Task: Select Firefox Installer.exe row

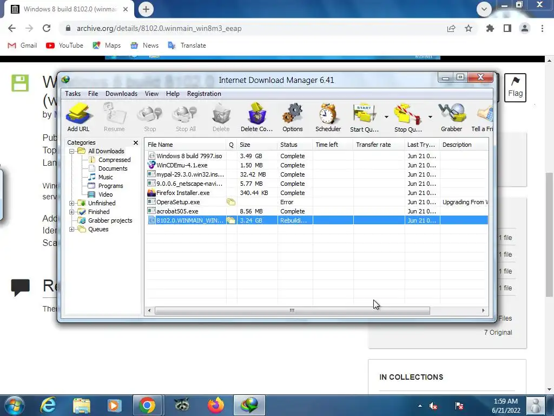Action: [316, 193]
